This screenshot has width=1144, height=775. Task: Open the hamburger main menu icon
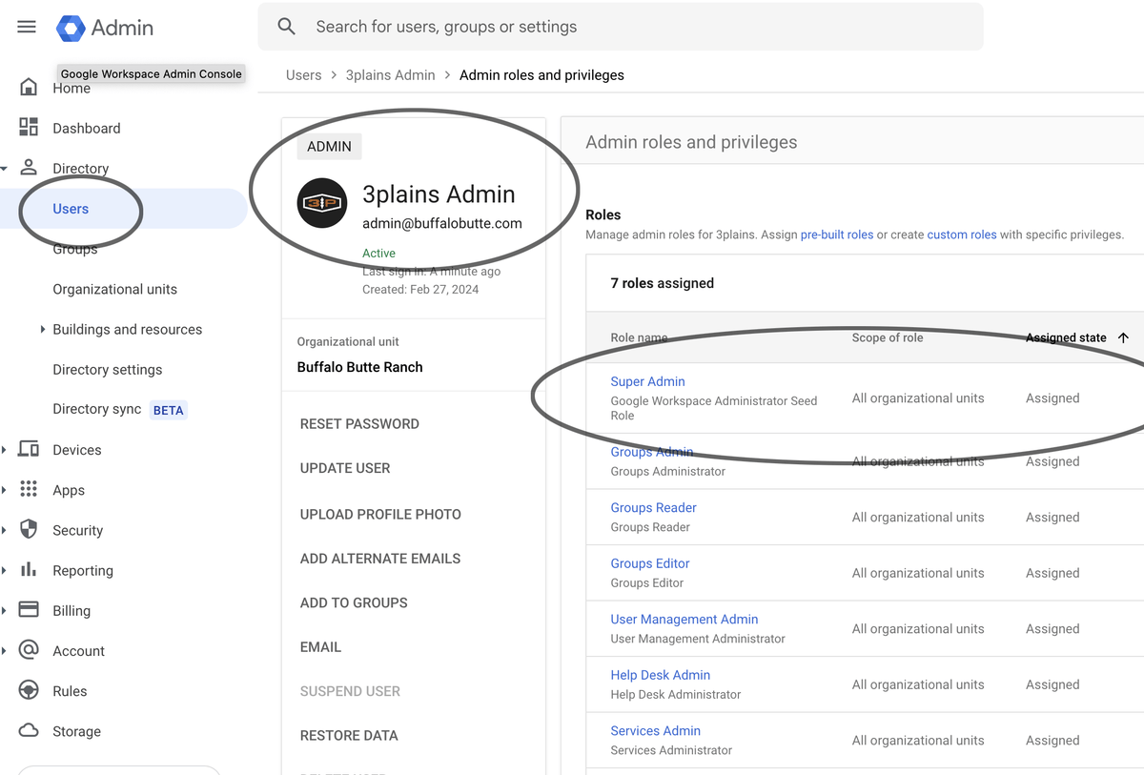[27, 27]
